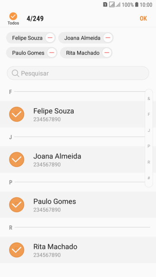
Task: Tap the SIM 1 indicator icon
Action: [x=105, y=5]
